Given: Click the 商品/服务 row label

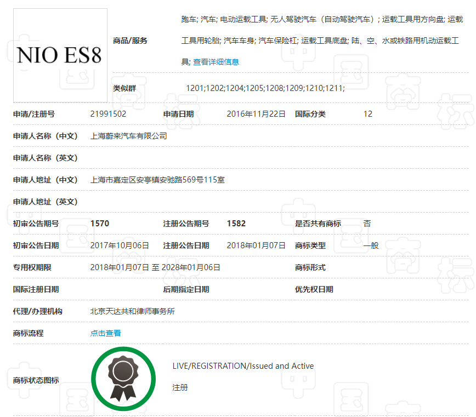Looking at the screenshot, I should click(129, 40).
